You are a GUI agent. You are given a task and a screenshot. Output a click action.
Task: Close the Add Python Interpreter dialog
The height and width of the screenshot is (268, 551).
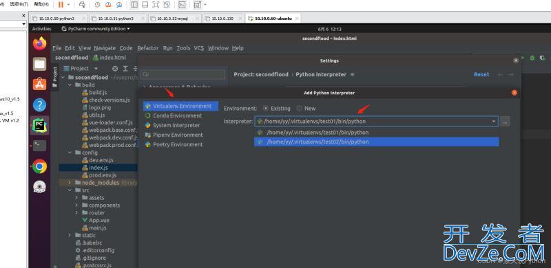tap(514, 93)
